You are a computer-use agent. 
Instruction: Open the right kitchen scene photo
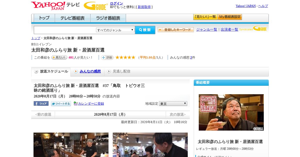(150, 145)
